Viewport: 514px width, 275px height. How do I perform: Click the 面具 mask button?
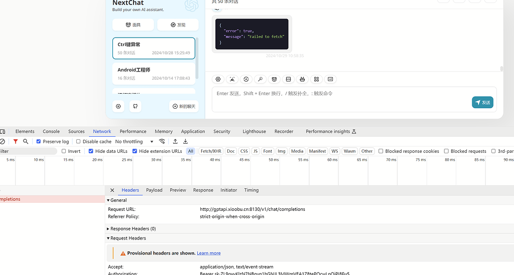(x=133, y=25)
